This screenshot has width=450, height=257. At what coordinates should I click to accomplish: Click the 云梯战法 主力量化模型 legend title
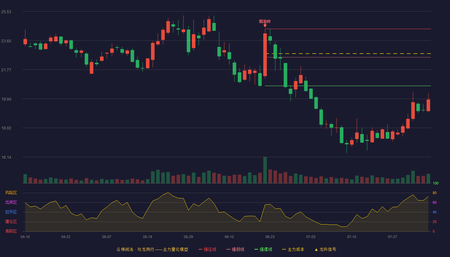[x=152, y=250]
